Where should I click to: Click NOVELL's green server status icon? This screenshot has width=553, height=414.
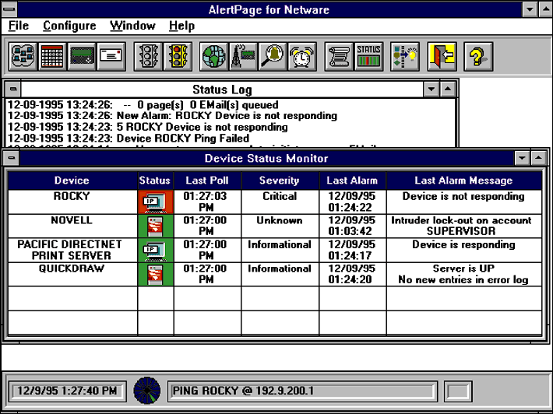click(156, 226)
